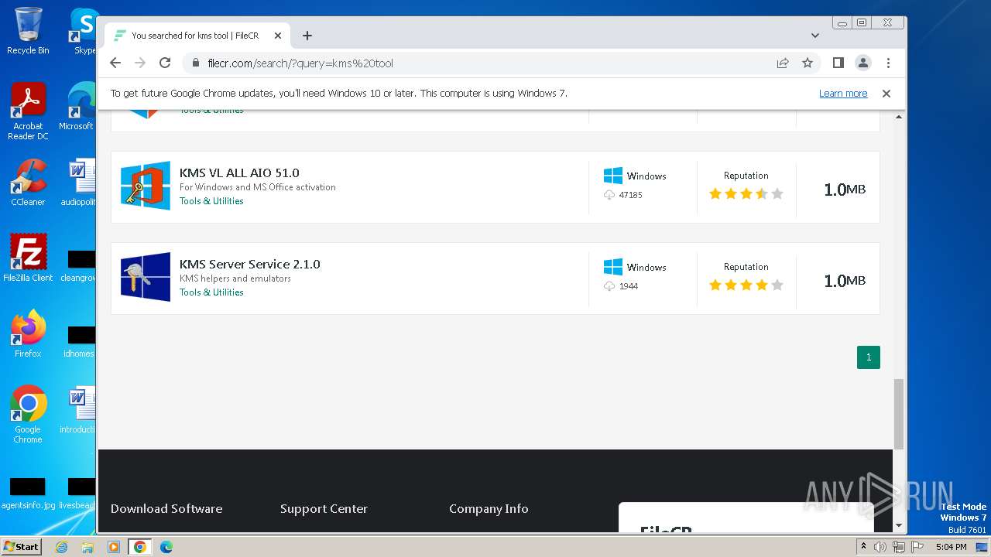Open the network tray icon
This screenshot has width=991, height=557.
[x=899, y=547]
